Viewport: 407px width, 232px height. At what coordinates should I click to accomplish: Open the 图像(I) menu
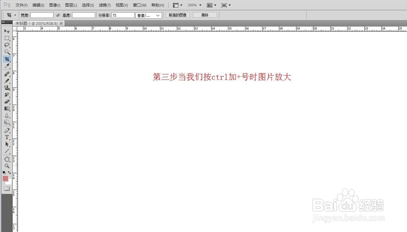[55, 5]
